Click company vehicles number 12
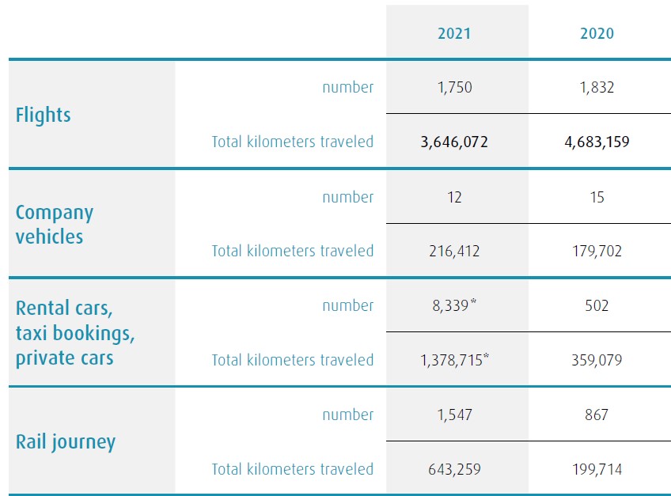This screenshot has width=671, height=496. [x=454, y=197]
